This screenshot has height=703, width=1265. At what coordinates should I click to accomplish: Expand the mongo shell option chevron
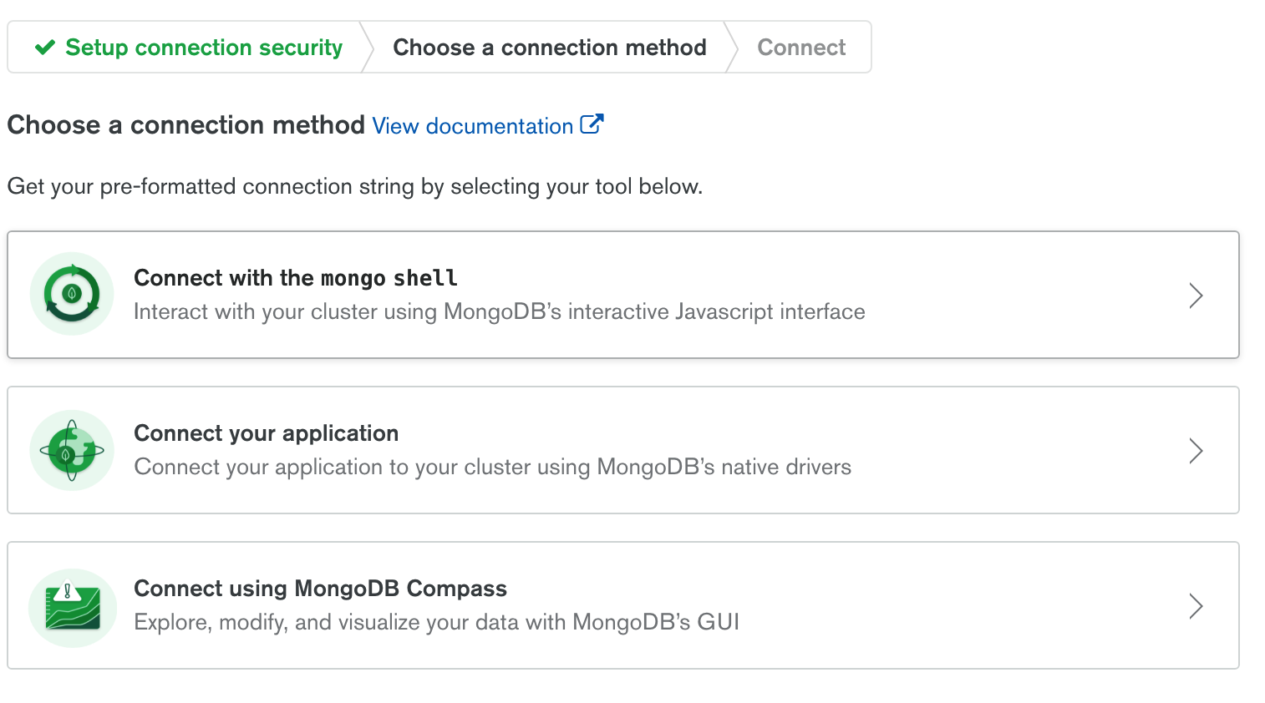click(x=1196, y=296)
